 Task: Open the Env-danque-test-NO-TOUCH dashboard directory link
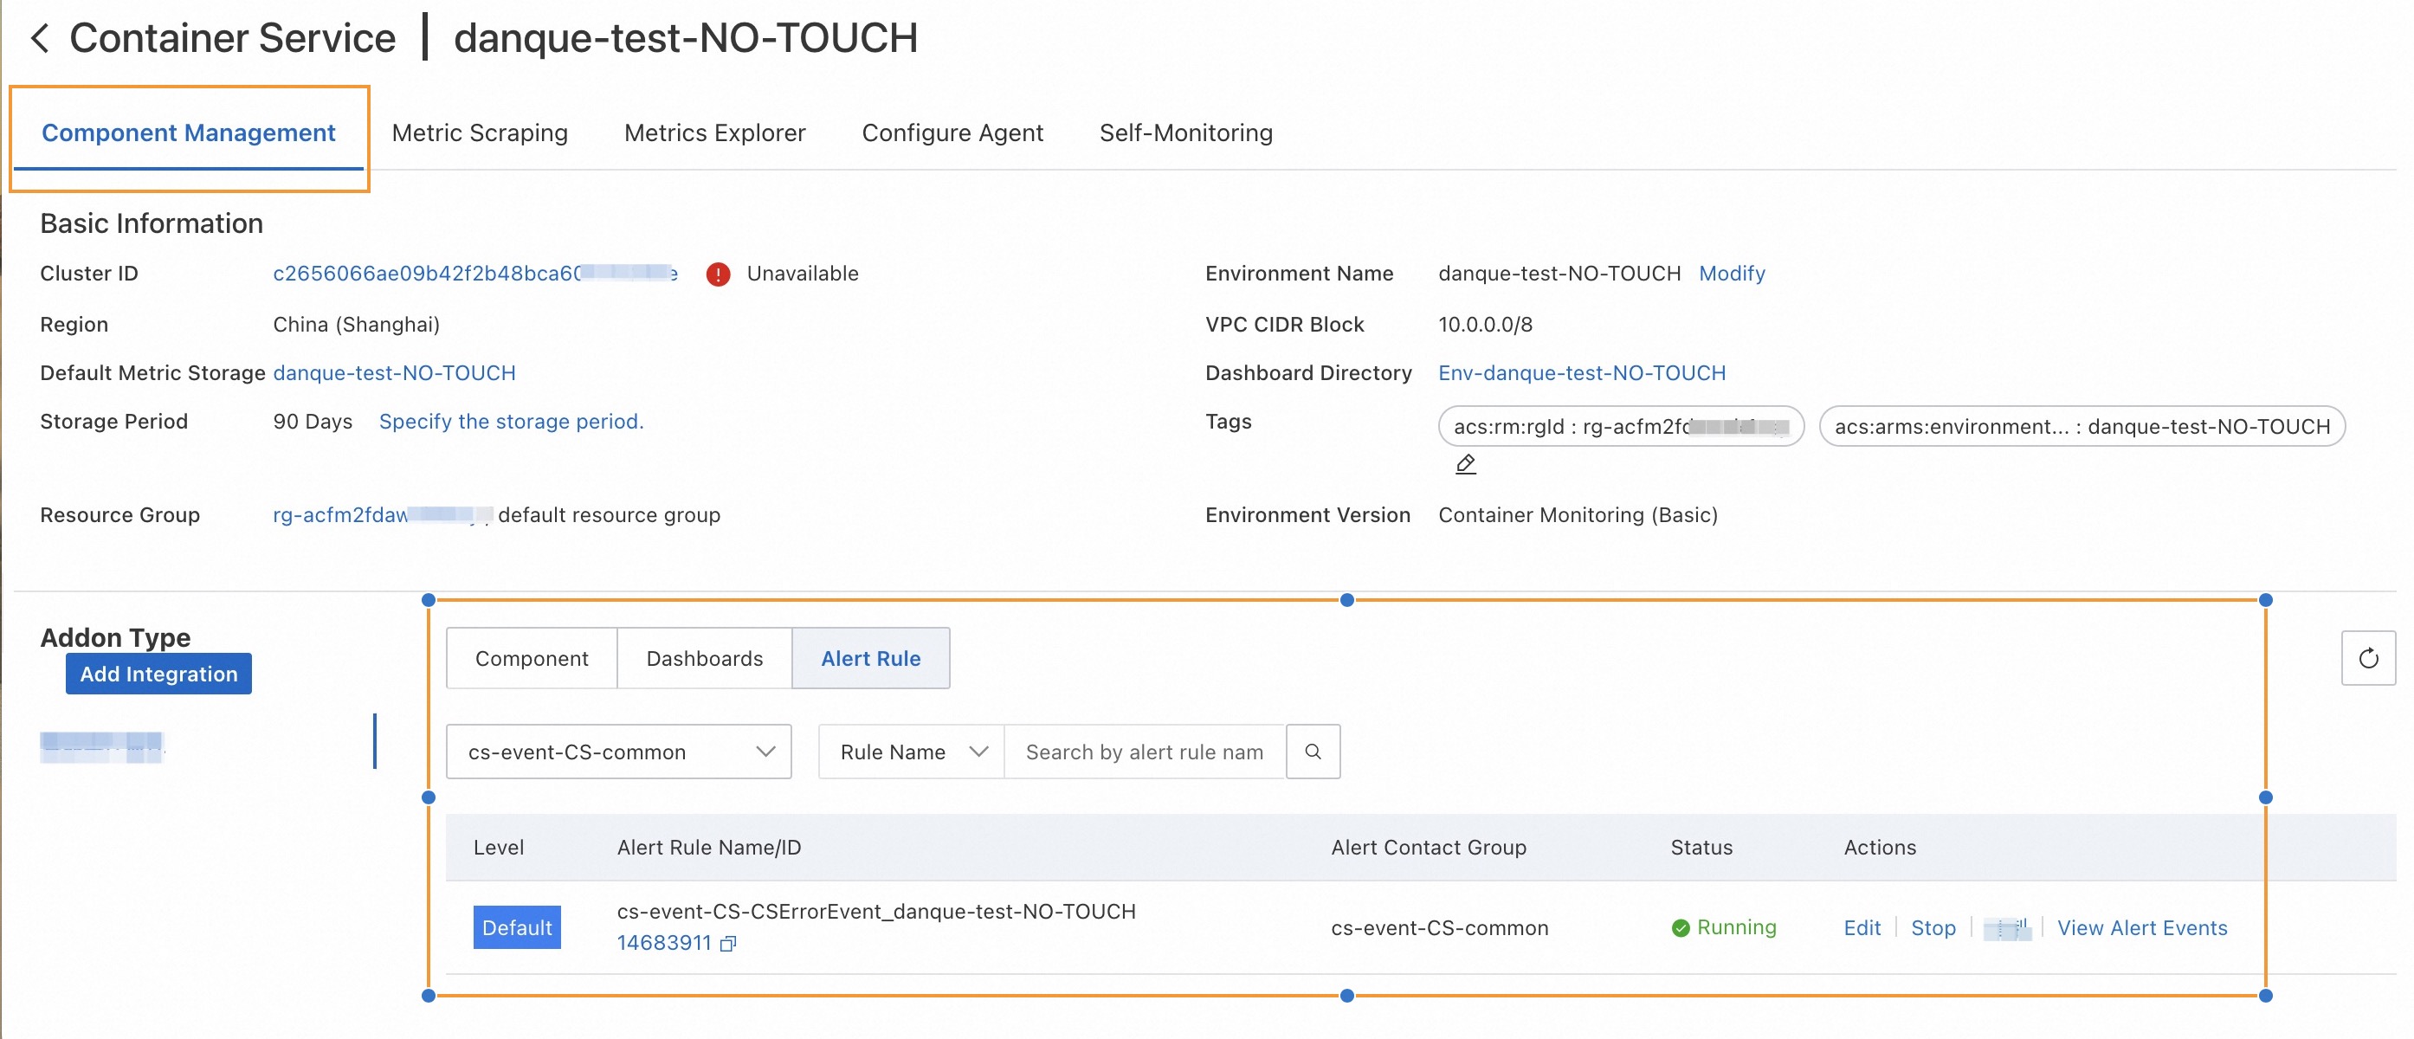coord(1581,373)
